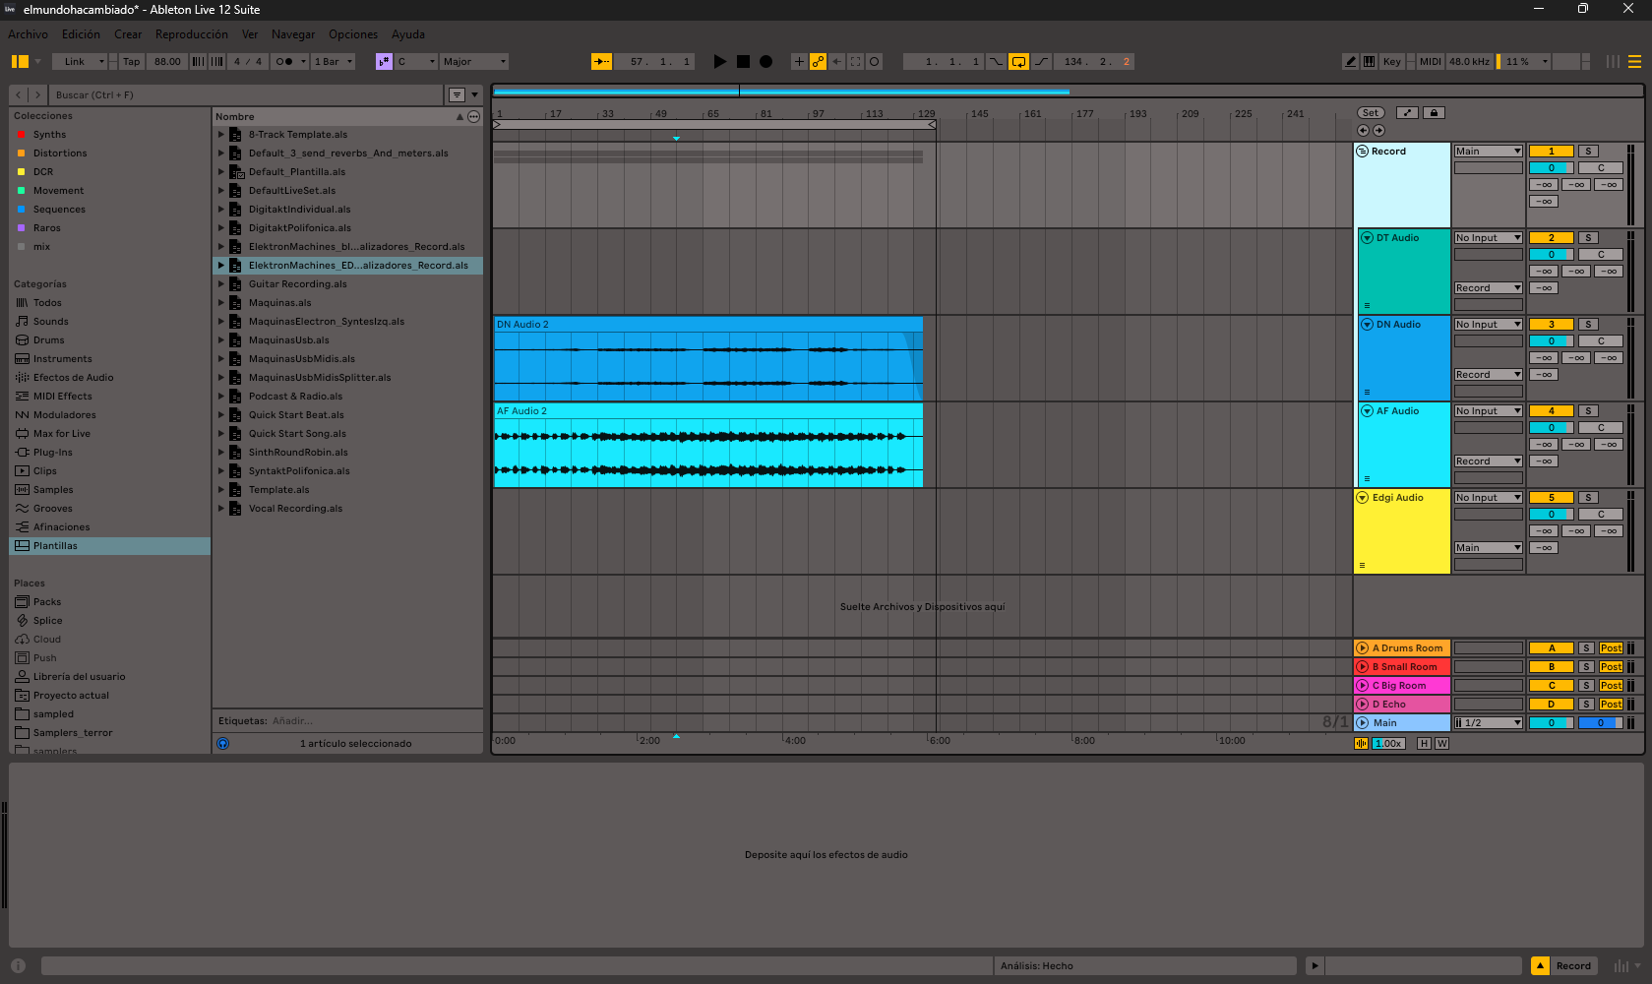Open the Archivo menu

(28, 34)
